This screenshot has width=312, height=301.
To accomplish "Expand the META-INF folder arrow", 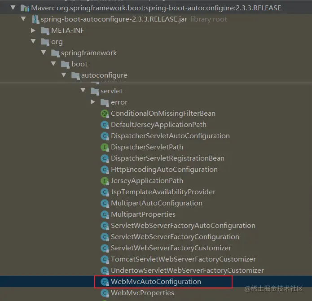I will (x=33, y=30).
